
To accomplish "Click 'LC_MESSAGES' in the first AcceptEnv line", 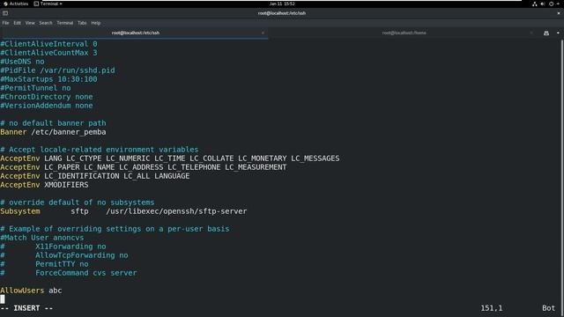I will (315, 158).
